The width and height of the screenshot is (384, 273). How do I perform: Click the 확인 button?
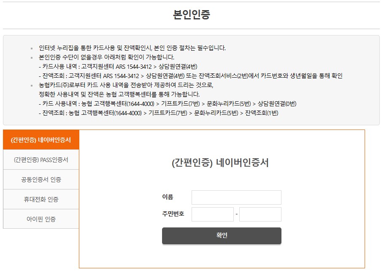(222, 235)
